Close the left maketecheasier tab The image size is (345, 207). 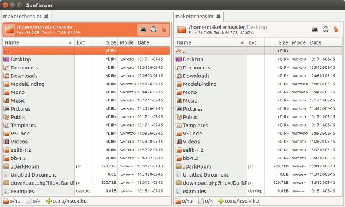point(46,17)
